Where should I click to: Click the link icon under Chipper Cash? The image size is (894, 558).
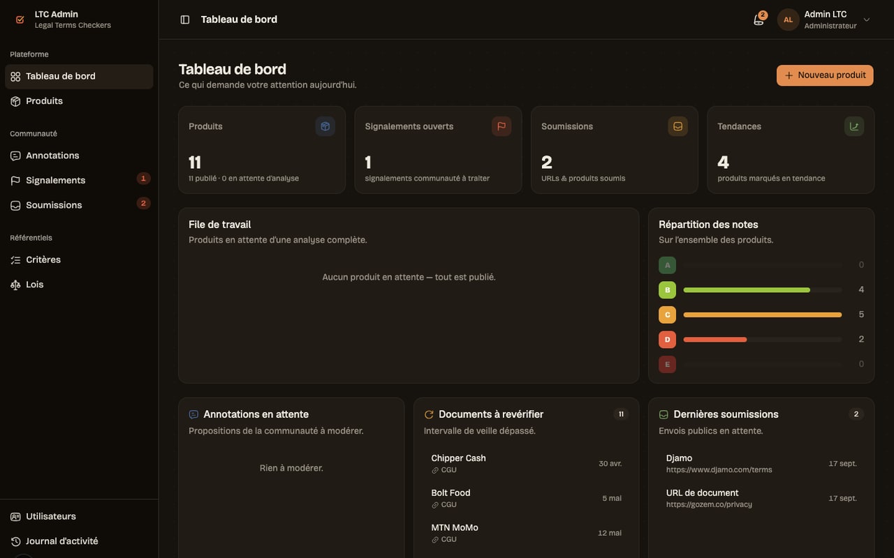(x=435, y=470)
